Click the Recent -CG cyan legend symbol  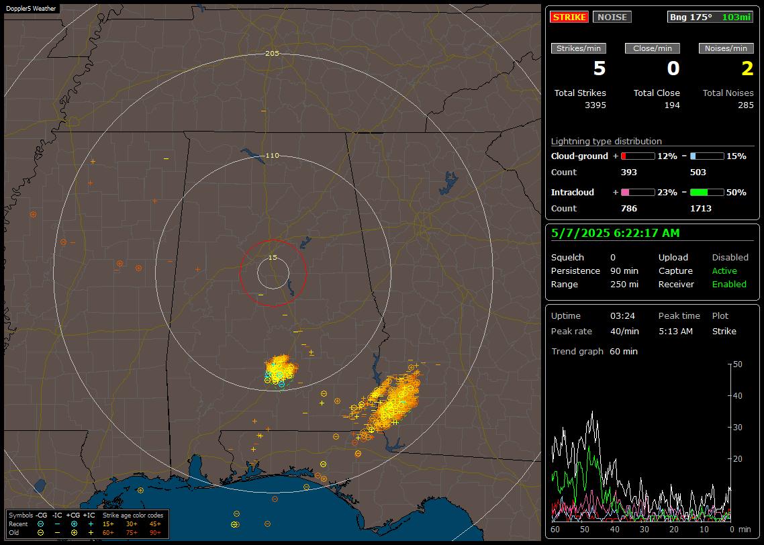(41, 524)
